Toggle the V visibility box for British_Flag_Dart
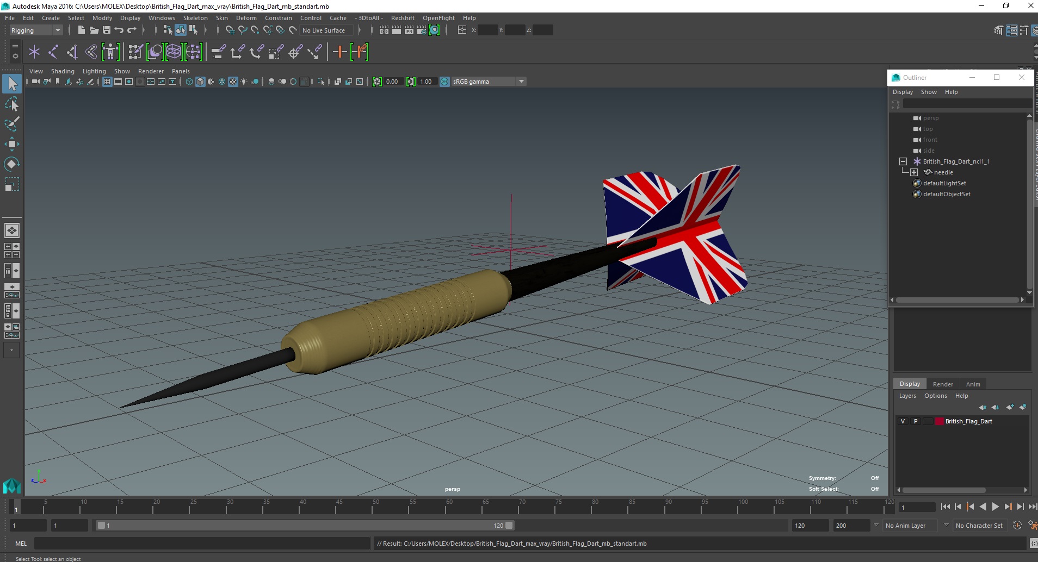Viewport: 1038px width, 562px height. pyautogui.click(x=903, y=421)
